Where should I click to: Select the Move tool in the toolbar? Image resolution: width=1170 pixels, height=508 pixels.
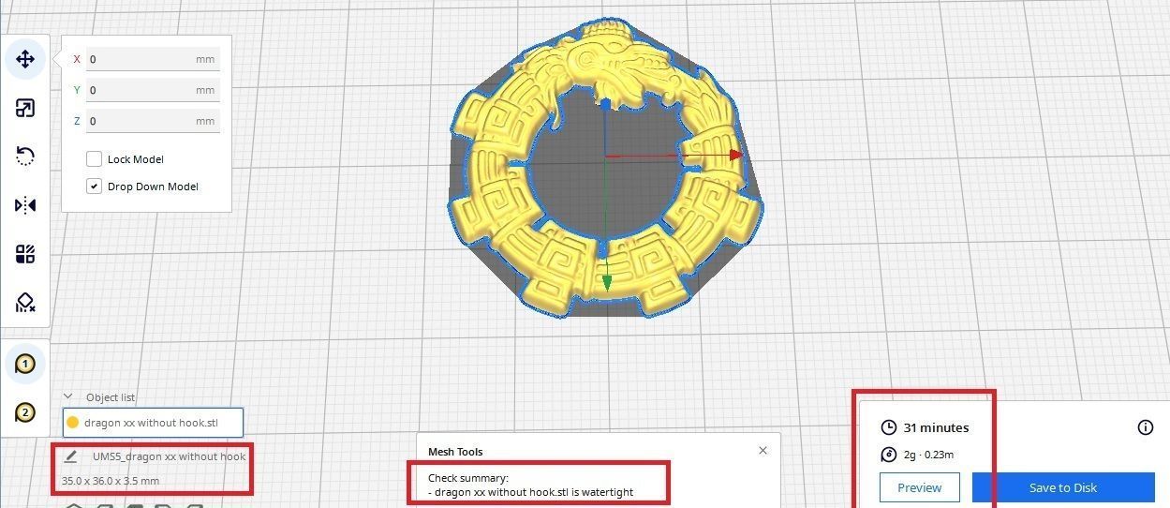(25, 59)
